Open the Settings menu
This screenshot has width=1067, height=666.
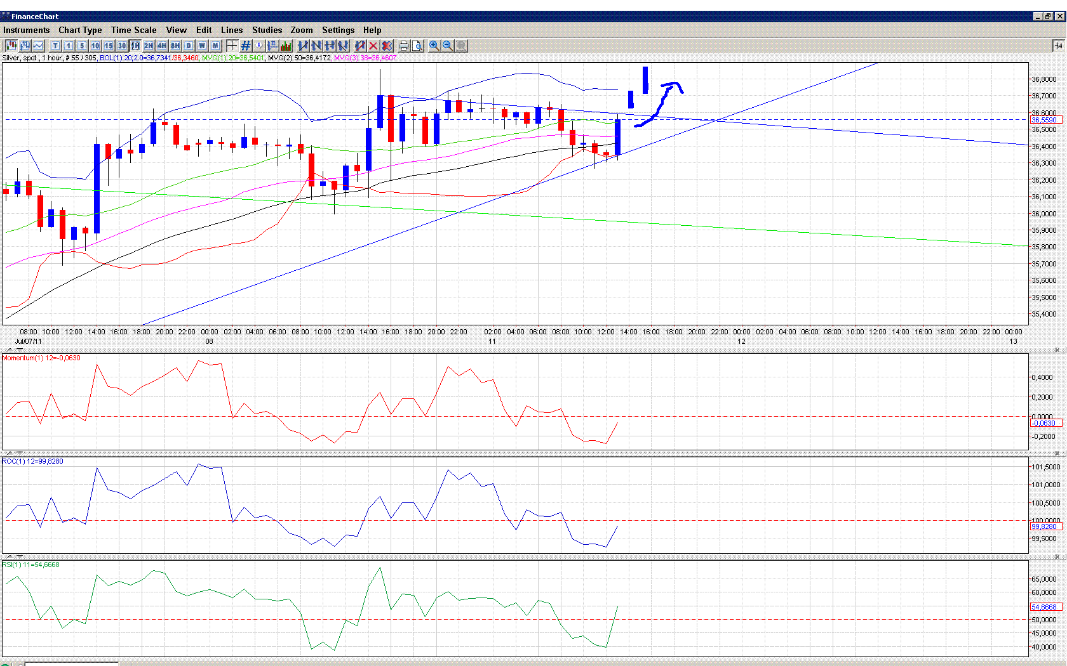[338, 30]
